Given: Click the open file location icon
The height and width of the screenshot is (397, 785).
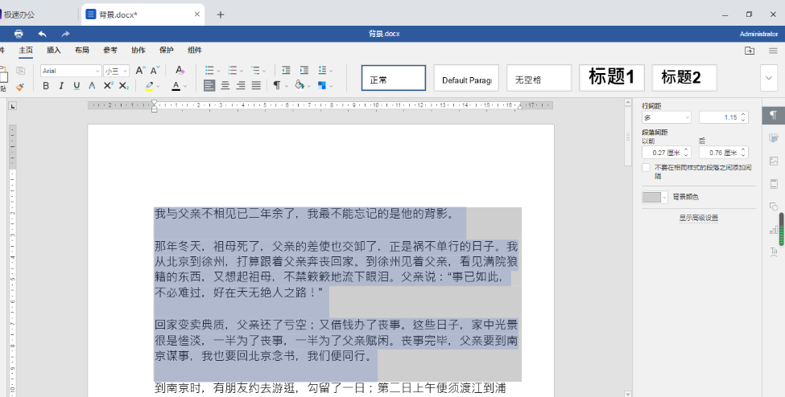Looking at the screenshot, I should point(750,51).
